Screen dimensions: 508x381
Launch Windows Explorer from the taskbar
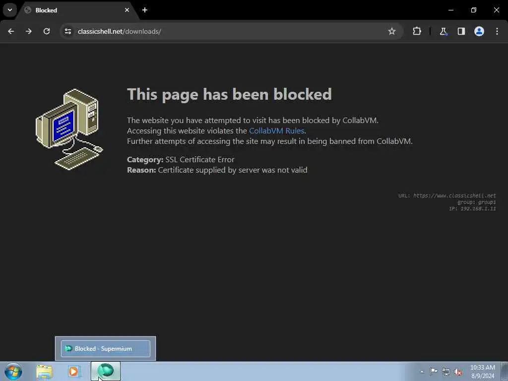[x=44, y=372]
